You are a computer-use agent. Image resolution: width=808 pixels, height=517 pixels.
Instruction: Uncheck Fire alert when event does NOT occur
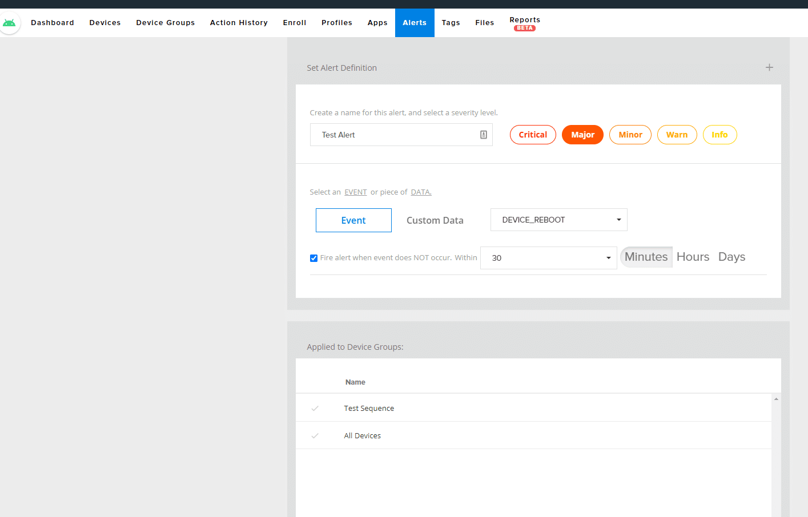(313, 258)
